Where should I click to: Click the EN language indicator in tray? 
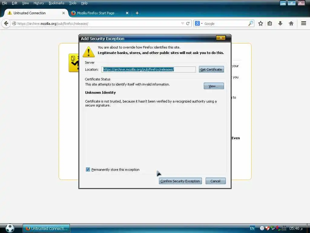(252, 228)
